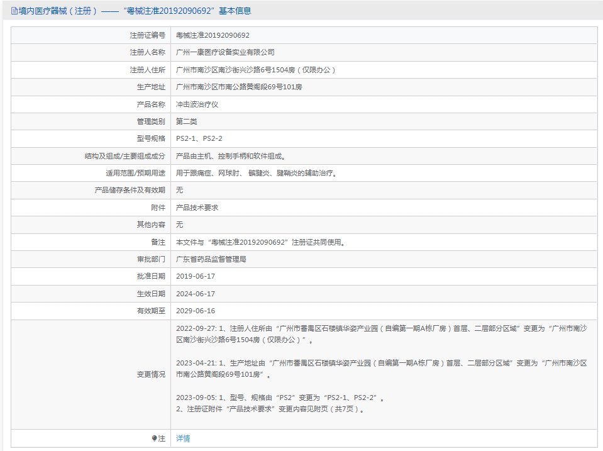Select the product name 冲击波治疗仪
This screenshot has width=603, height=451.
coord(197,104)
